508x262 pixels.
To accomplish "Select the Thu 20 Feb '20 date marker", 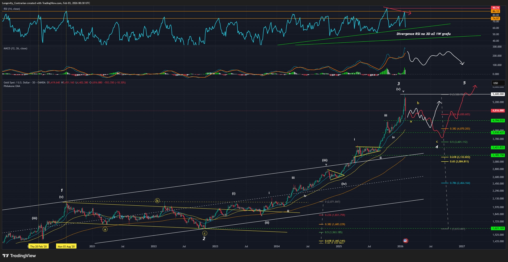I will (x=38, y=246).
